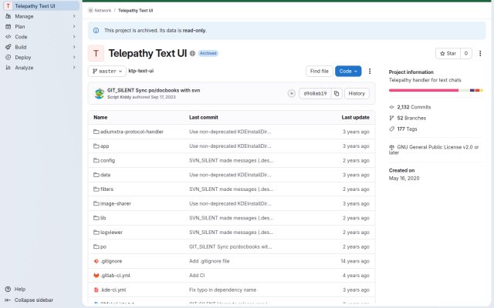494x308 pixels.
Task: Open the app folder
Action: point(105,146)
